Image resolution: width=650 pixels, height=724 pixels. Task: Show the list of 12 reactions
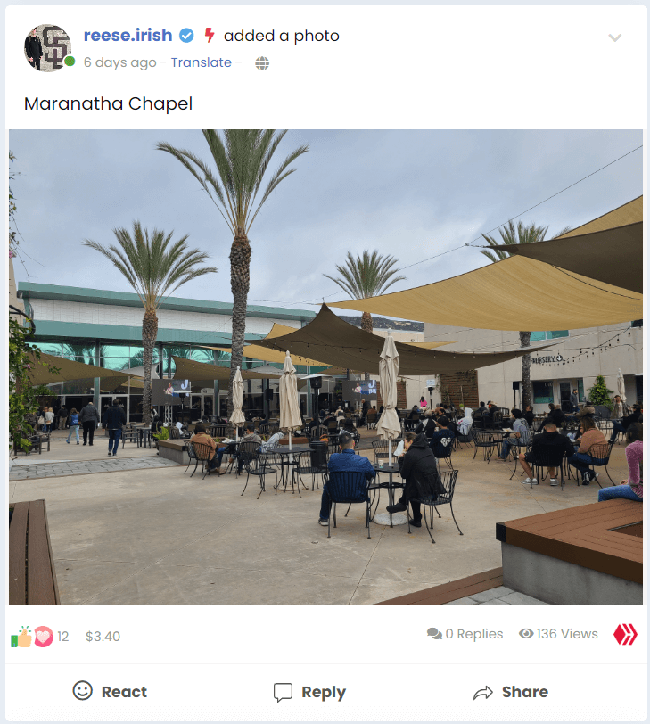pos(62,637)
